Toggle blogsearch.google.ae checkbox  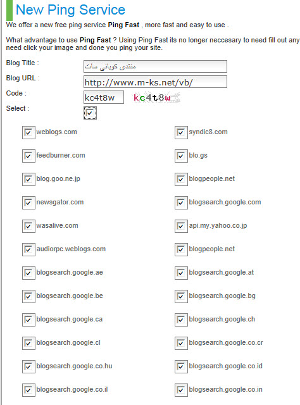(28, 273)
